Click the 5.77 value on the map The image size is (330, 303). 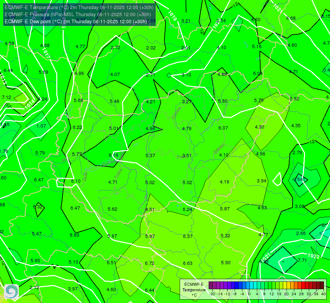[x=77, y=154]
